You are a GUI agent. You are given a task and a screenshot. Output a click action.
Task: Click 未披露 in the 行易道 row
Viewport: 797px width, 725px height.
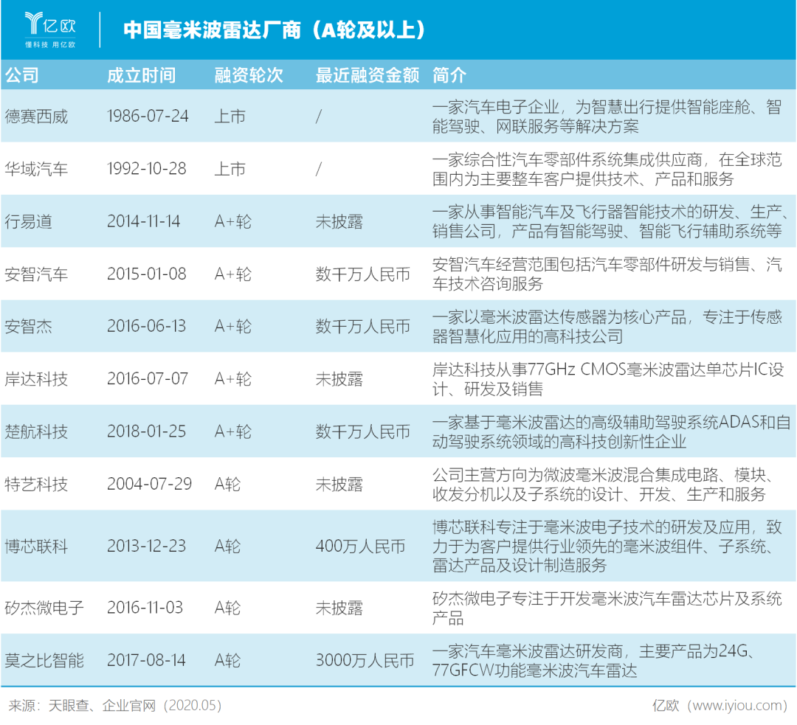coord(339,221)
